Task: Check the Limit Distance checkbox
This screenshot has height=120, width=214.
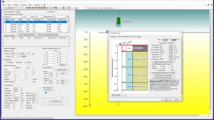Action: coord(156,70)
